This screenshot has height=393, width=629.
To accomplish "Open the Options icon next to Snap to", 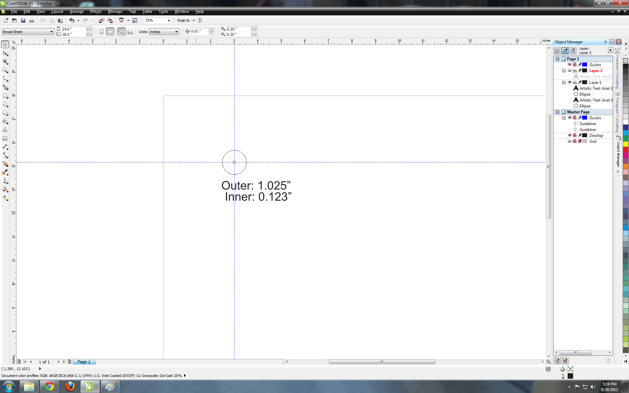I will pos(200,20).
